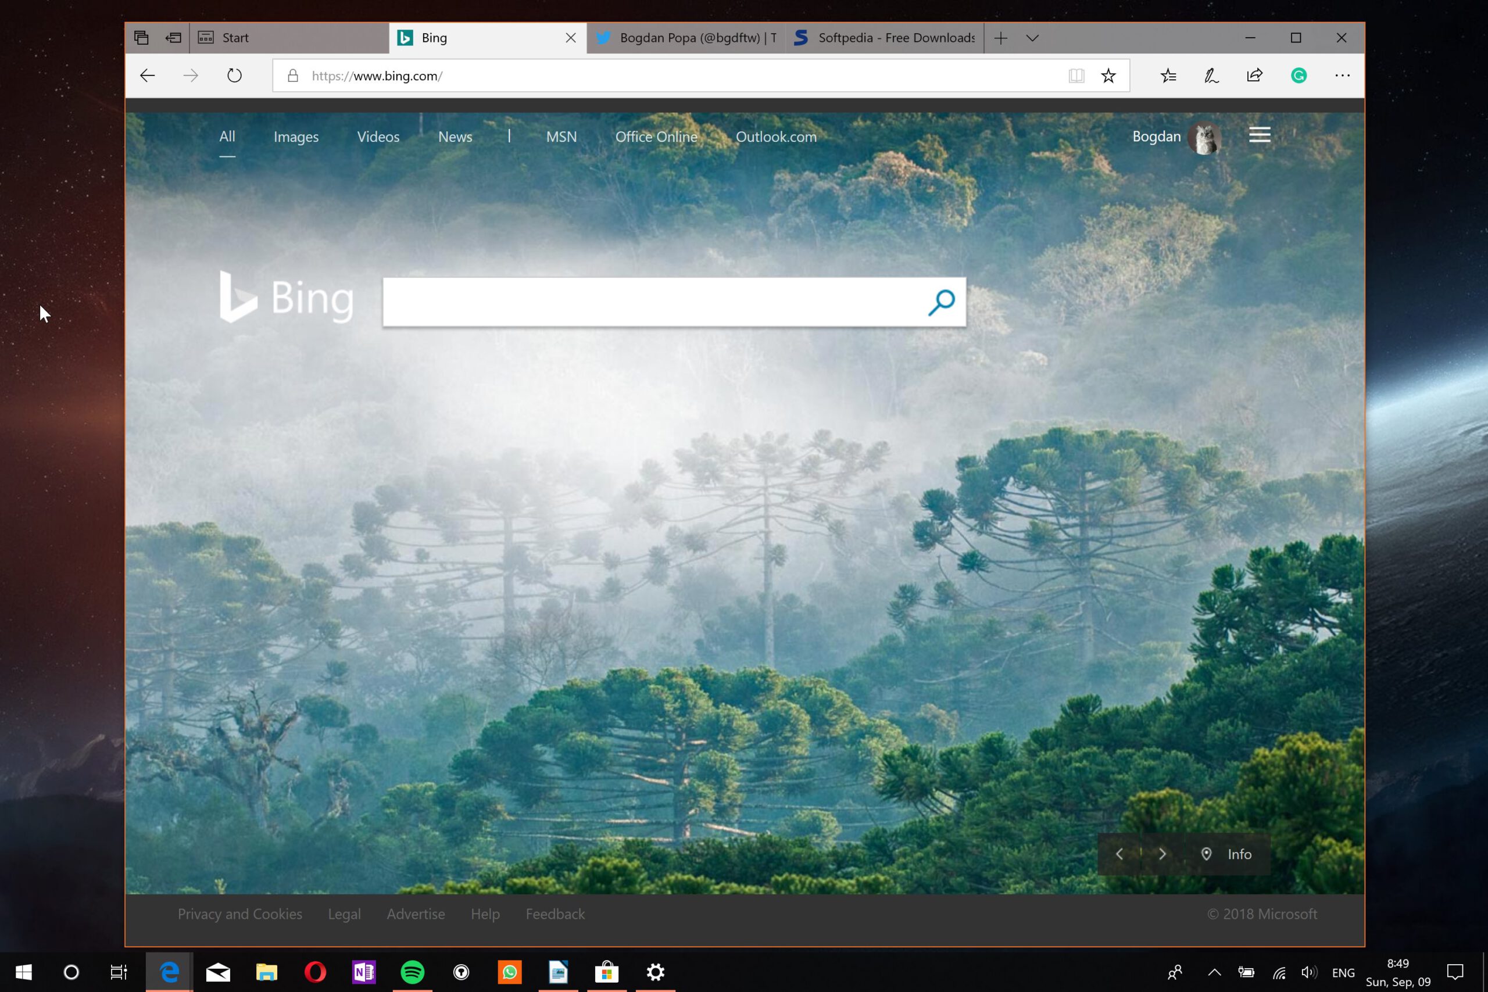Screen dimensions: 1488x992
Task: Launch OneNote from the taskbar
Action: 364,972
